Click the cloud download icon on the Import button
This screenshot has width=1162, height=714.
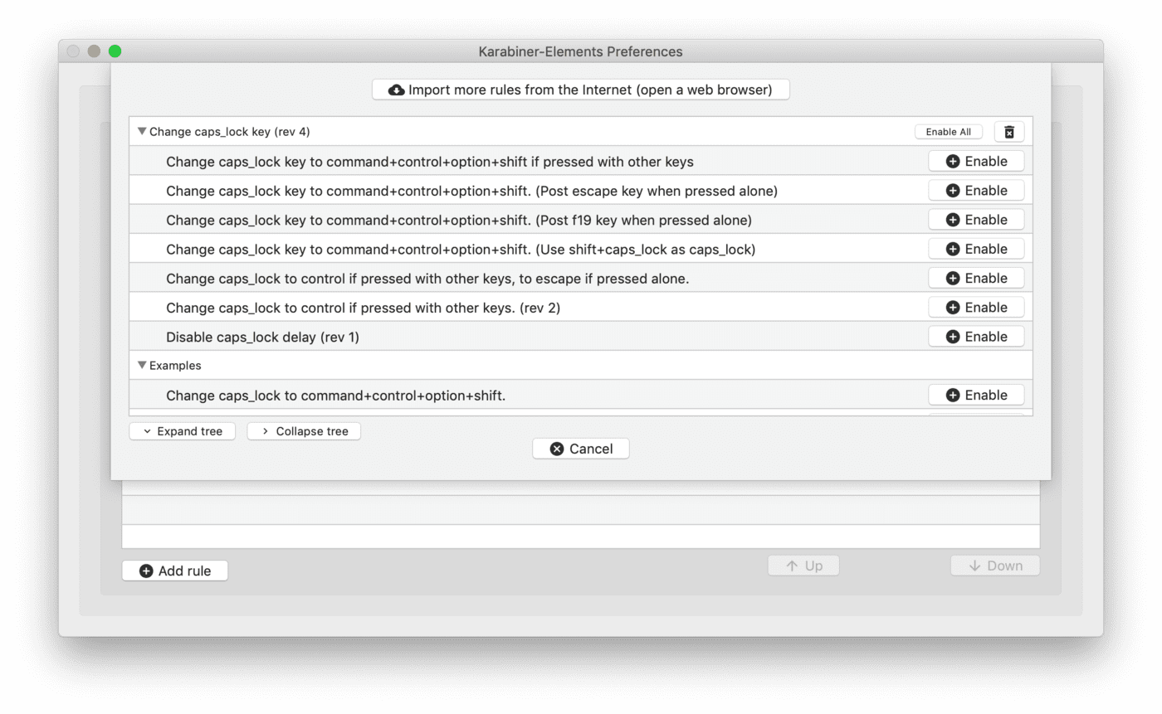click(x=397, y=90)
